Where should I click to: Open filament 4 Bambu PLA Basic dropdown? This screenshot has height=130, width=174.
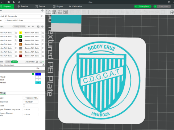click(x=32, y=36)
